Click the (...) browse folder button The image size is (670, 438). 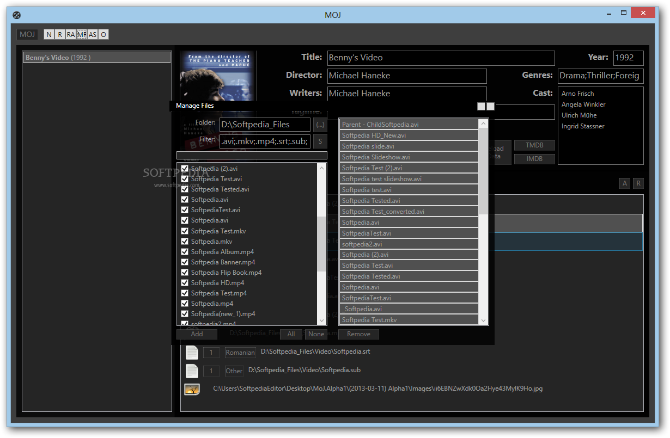coord(320,125)
